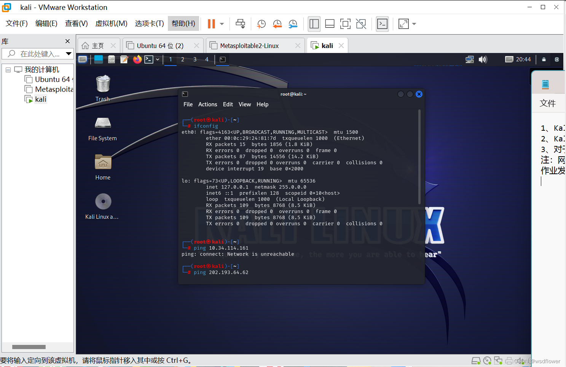
Task: Click the volume speaker tray icon
Action: pos(483,59)
